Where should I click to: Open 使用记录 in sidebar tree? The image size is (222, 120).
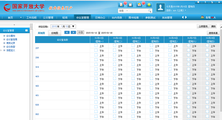click(x=10, y=43)
